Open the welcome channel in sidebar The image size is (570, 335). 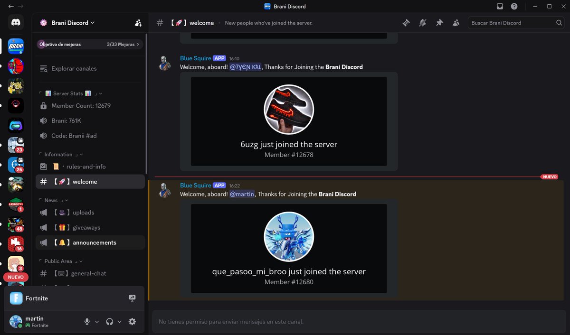[90, 182]
